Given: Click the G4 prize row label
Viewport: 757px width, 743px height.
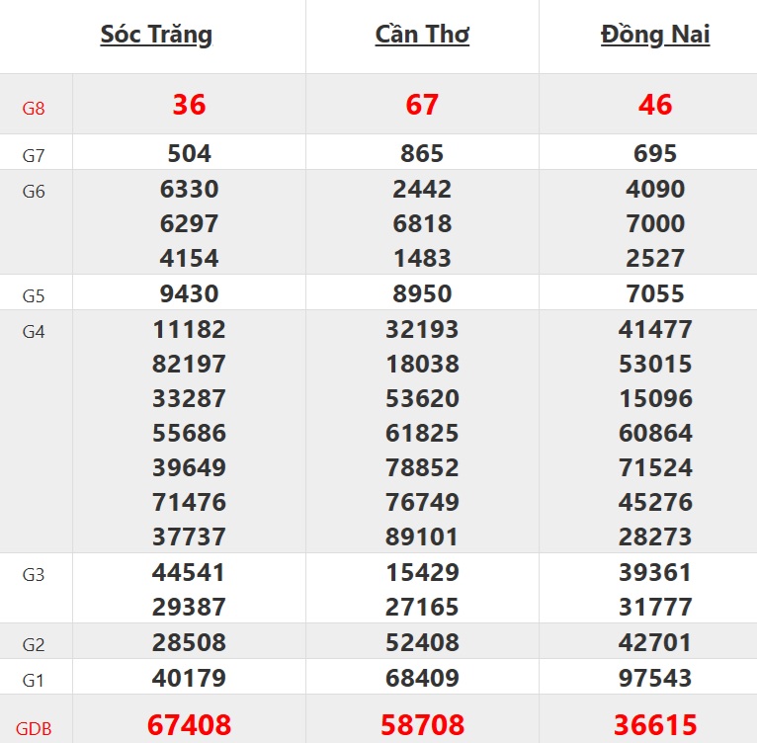Looking at the screenshot, I should (x=34, y=331).
